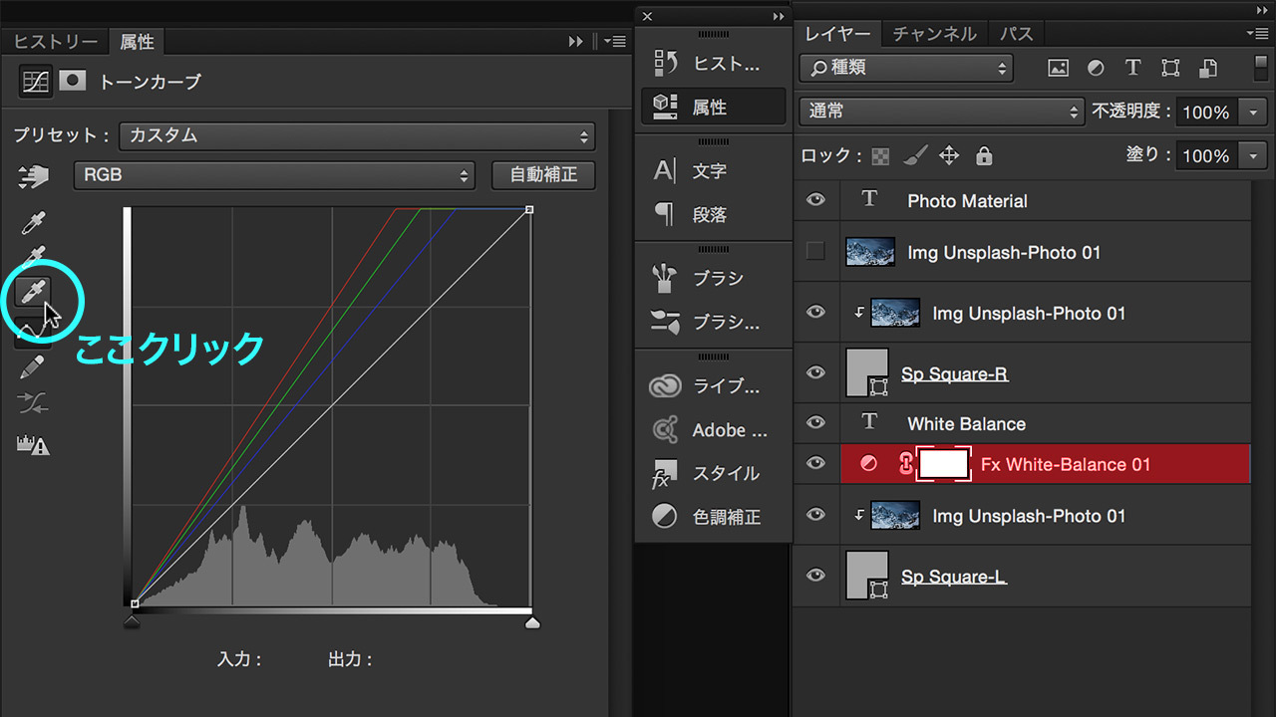The width and height of the screenshot is (1276, 717).
Task: Open the RGB channel dropdown
Action: pyautogui.click(x=272, y=175)
